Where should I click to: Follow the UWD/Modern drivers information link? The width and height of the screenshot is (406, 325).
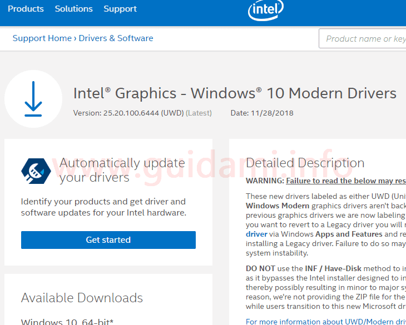(326, 322)
